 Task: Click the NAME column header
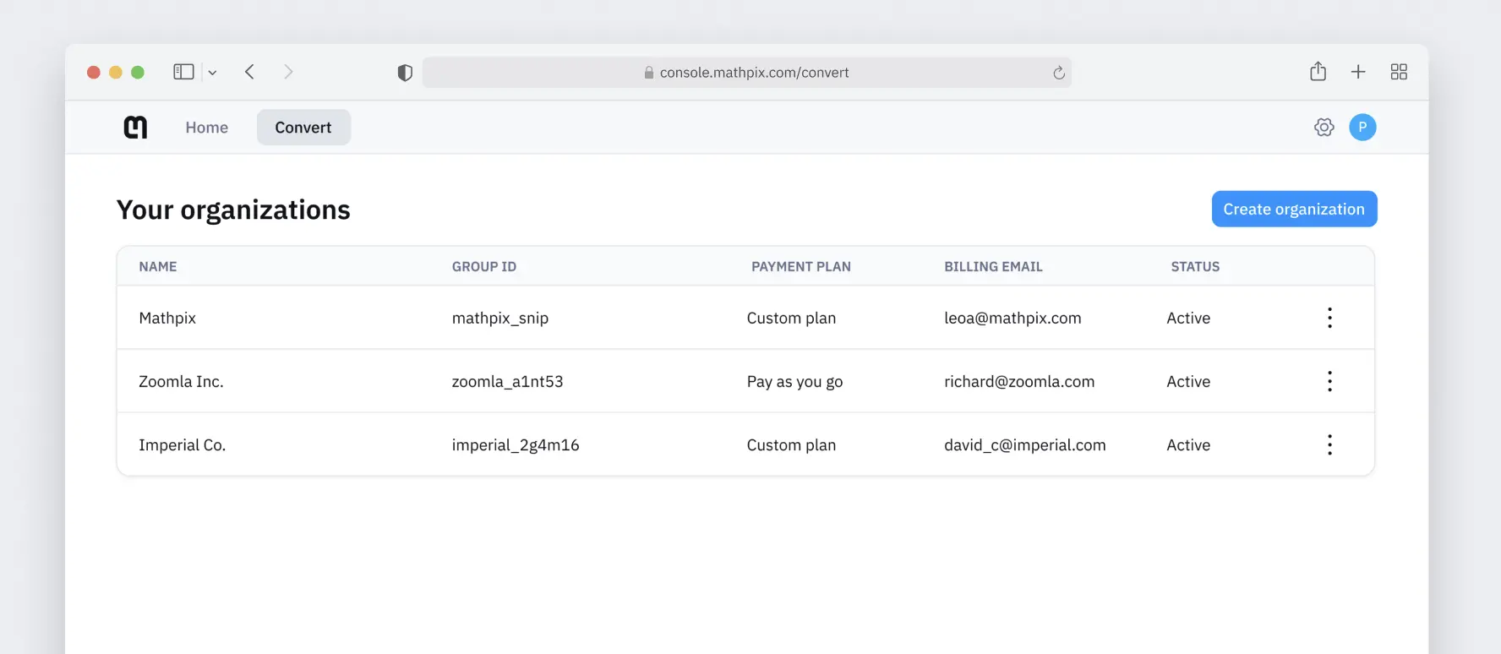(x=158, y=266)
